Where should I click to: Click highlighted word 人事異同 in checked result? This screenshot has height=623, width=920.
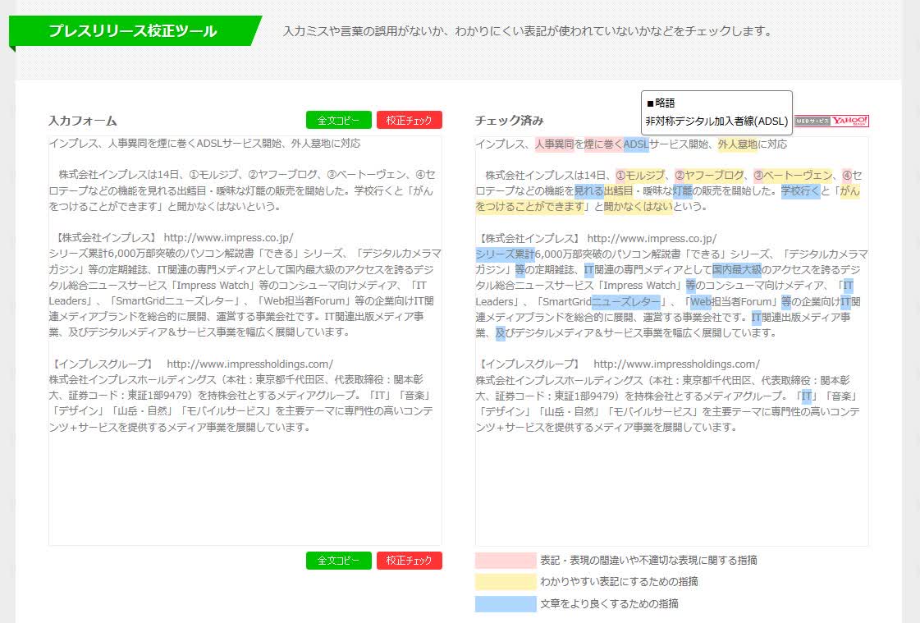tap(554, 144)
